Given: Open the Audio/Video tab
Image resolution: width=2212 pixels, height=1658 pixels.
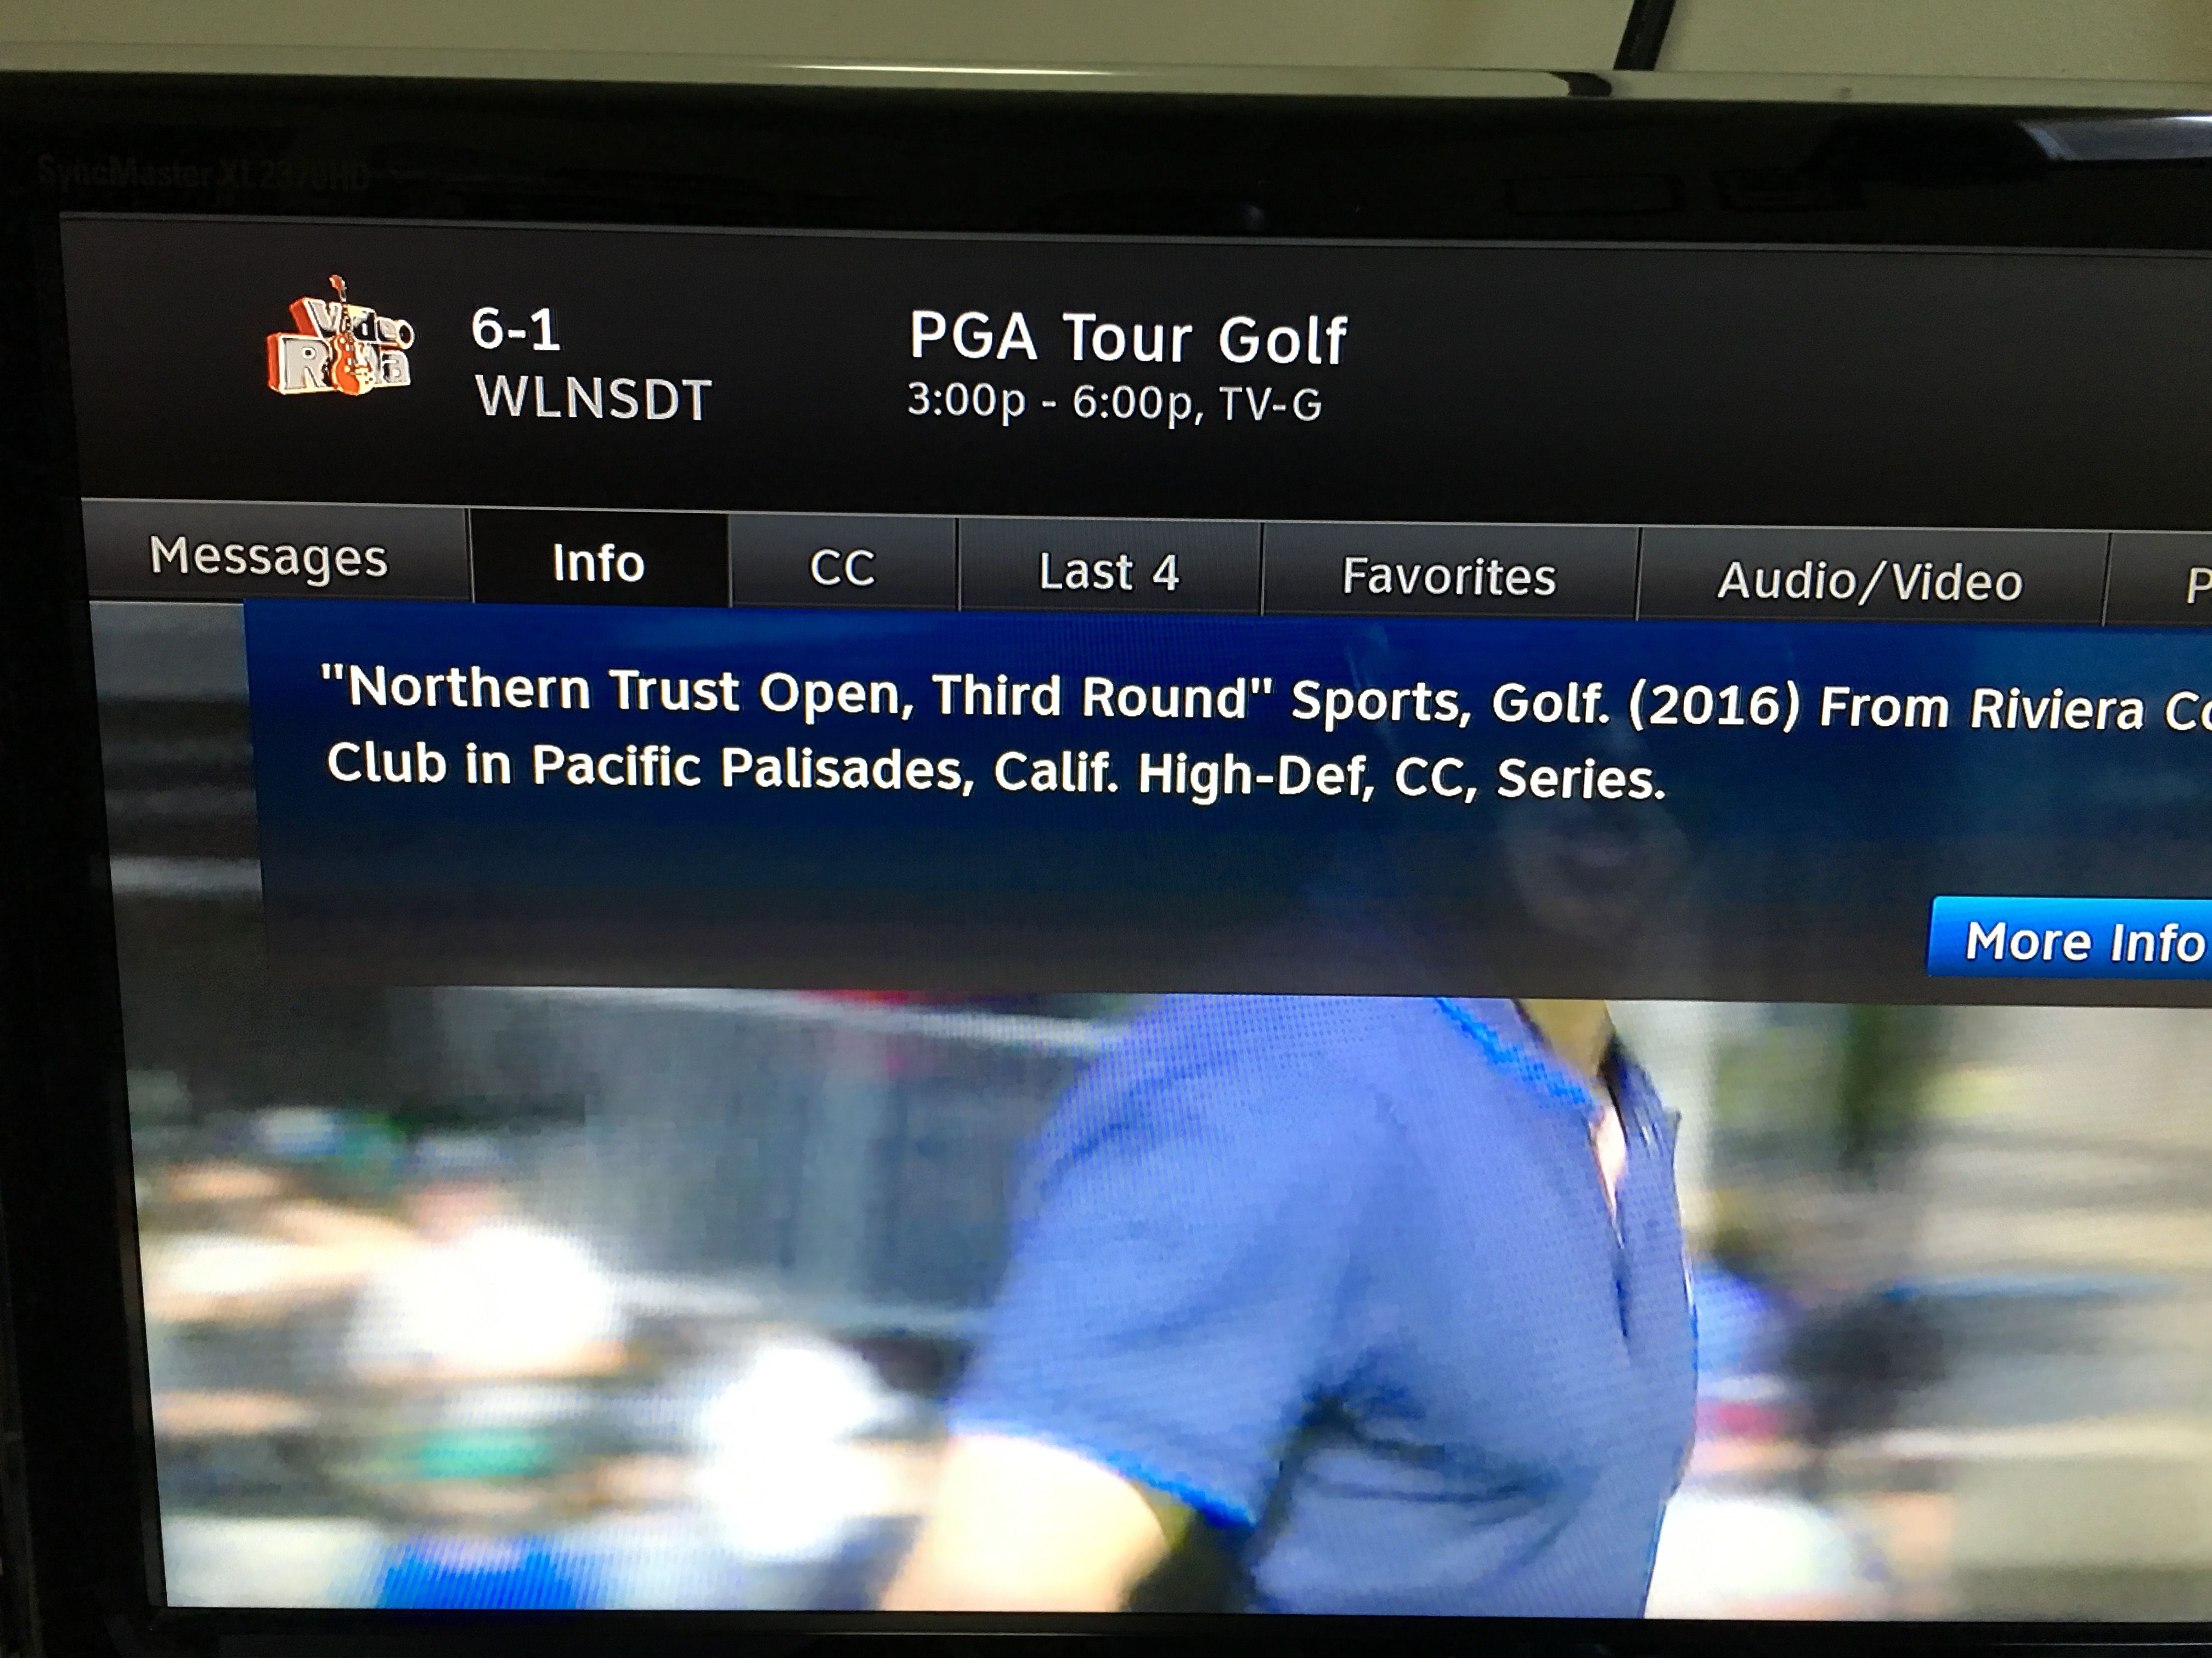Looking at the screenshot, I should click(x=1871, y=580).
